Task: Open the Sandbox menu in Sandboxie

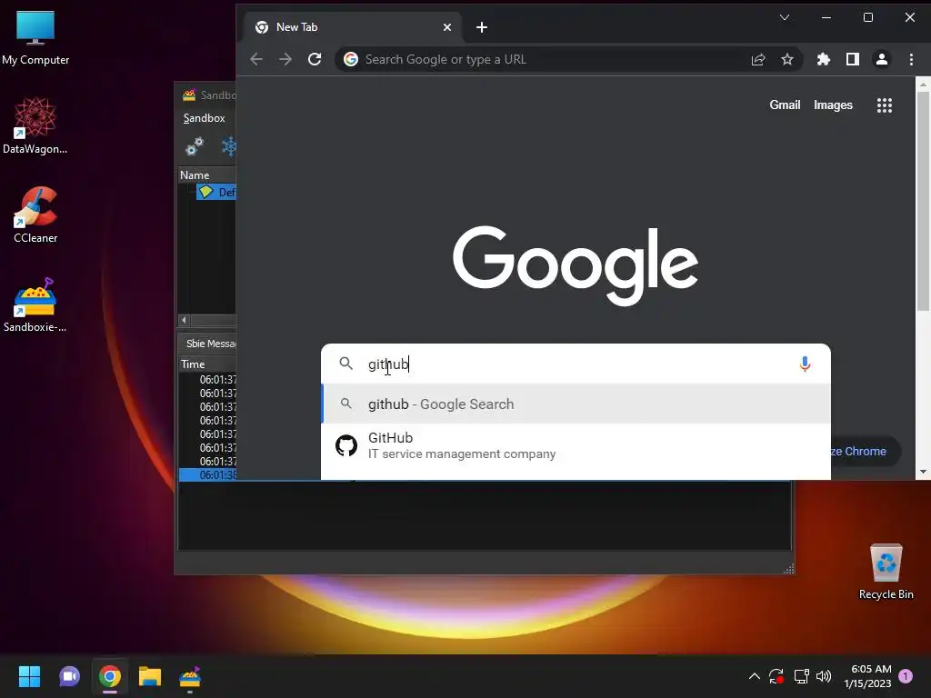Action: [205, 118]
